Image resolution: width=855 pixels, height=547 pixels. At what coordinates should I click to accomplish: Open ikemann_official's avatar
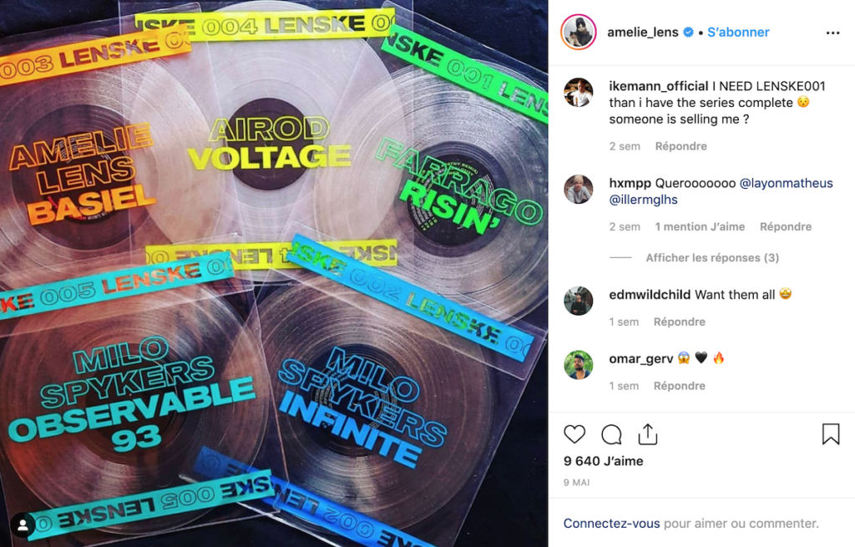(578, 92)
